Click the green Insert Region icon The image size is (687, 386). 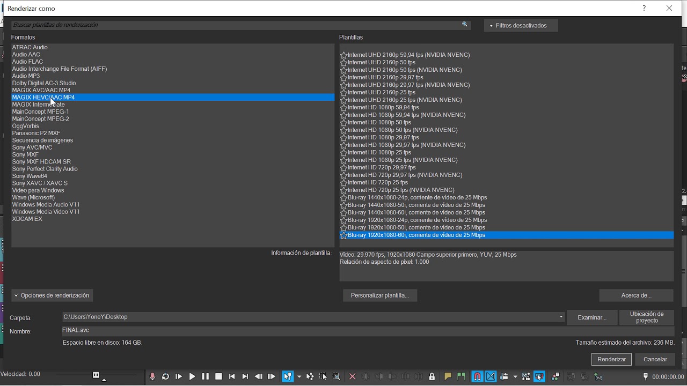(461, 377)
